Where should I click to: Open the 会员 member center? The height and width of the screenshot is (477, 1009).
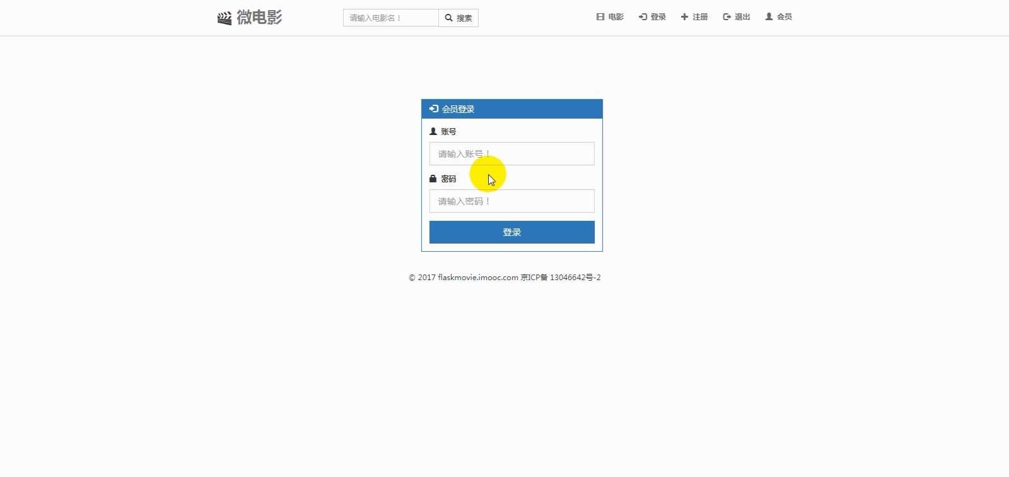click(x=778, y=17)
